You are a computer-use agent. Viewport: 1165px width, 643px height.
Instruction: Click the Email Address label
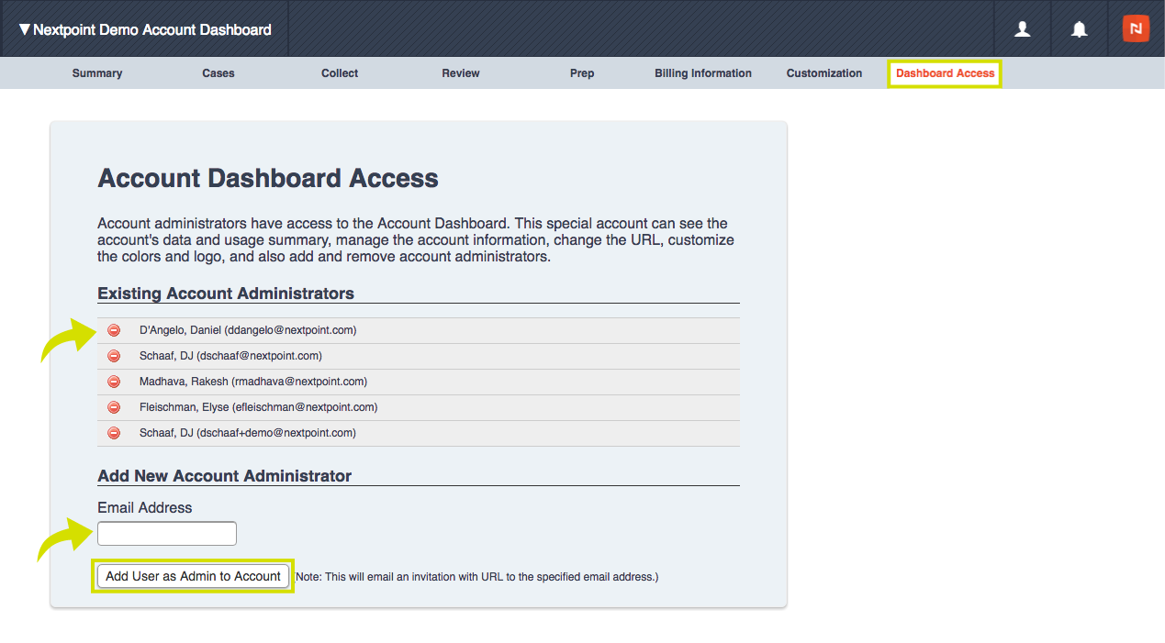tap(145, 507)
